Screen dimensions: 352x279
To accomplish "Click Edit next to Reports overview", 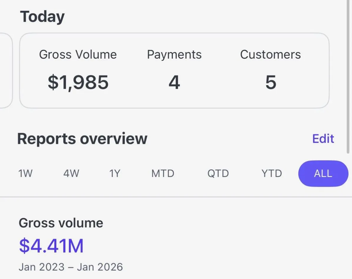I will [x=323, y=139].
